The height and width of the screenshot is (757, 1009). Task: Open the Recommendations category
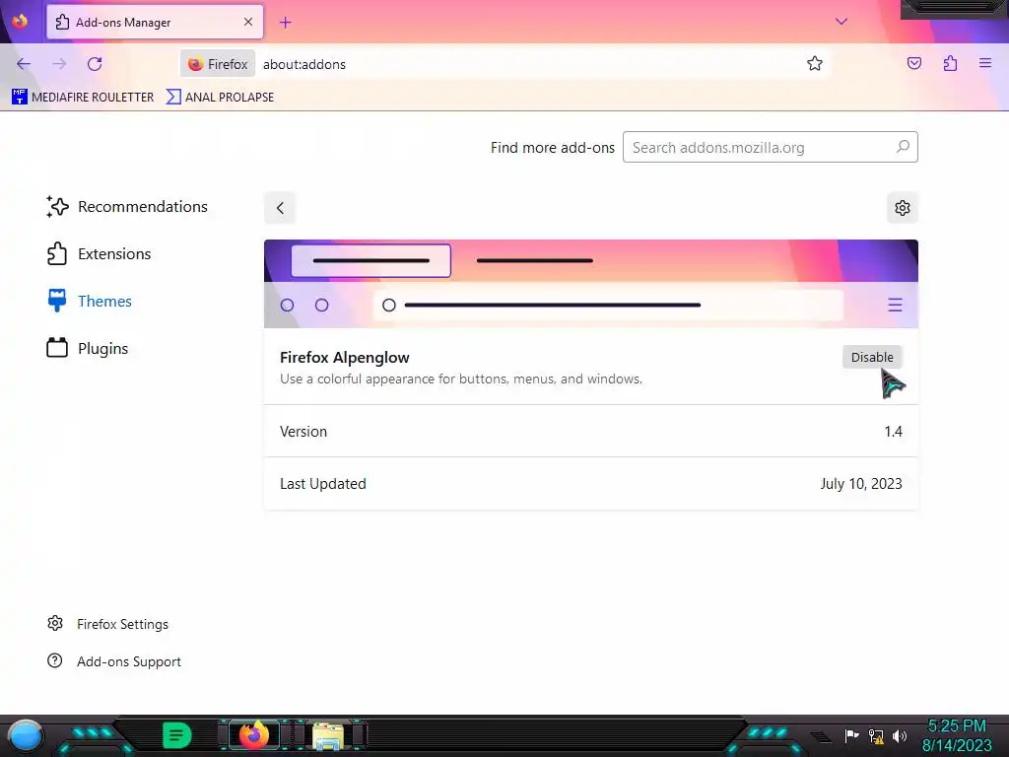coord(127,207)
